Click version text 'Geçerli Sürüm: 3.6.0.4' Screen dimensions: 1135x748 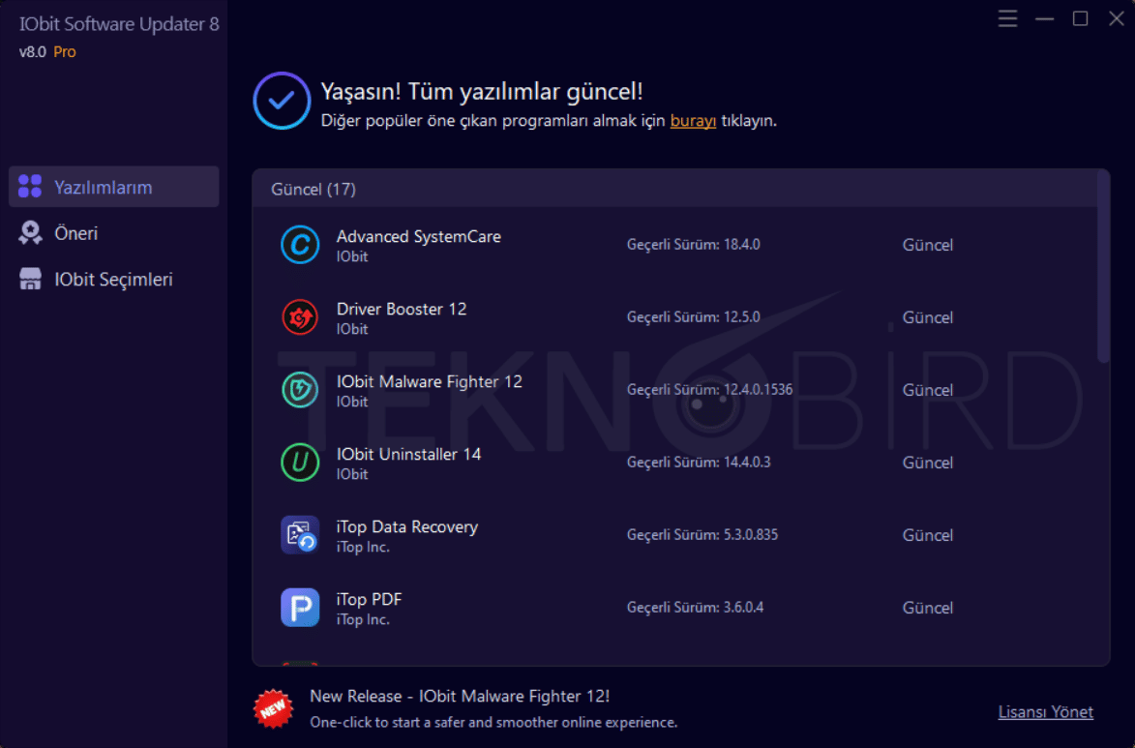click(x=695, y=607)
